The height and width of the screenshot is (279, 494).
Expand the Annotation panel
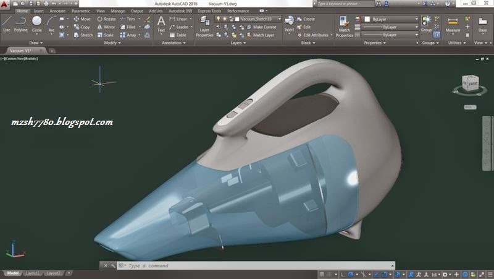pyautogui.click(x=174, y=43)
